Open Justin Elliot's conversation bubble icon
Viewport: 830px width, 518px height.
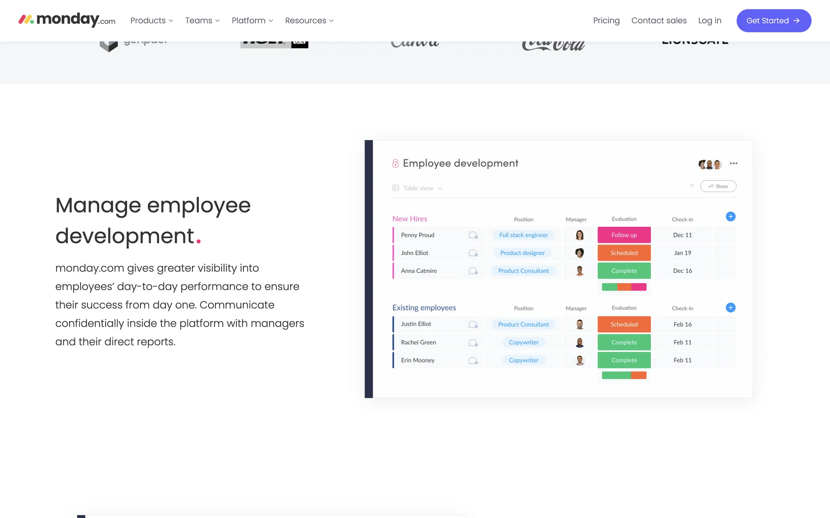(473, 325)
